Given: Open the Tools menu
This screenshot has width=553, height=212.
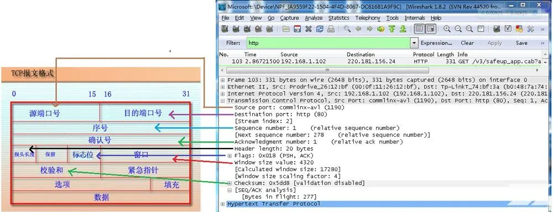Looking at the screenshot, I should tap(392, 18).
